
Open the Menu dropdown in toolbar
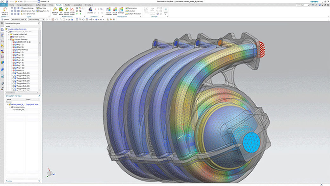pyautogui.click(x=5, y=20)
